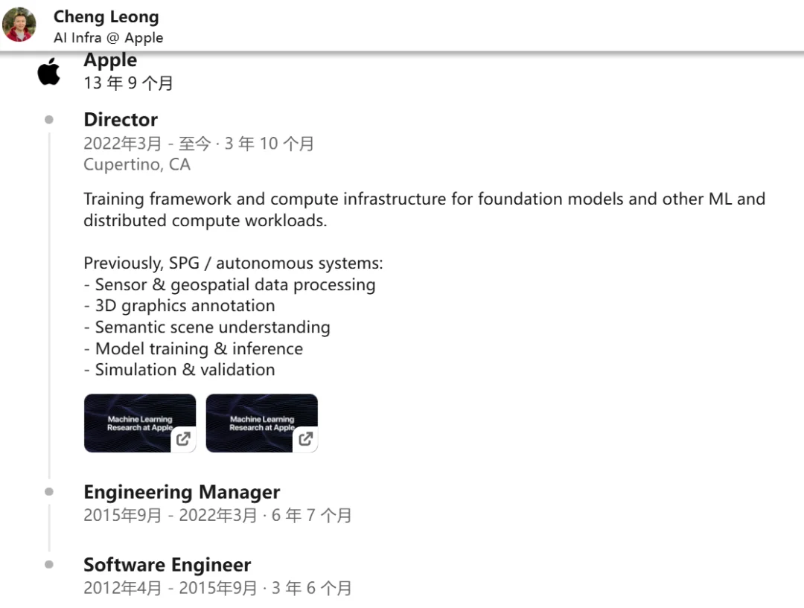Click the Engineering Manager date range starting 2015年9月
Viewport: 804px width, 608px height.
tap(217, 515)
